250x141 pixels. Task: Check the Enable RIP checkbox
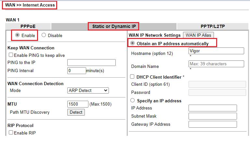tap(11, 133)
